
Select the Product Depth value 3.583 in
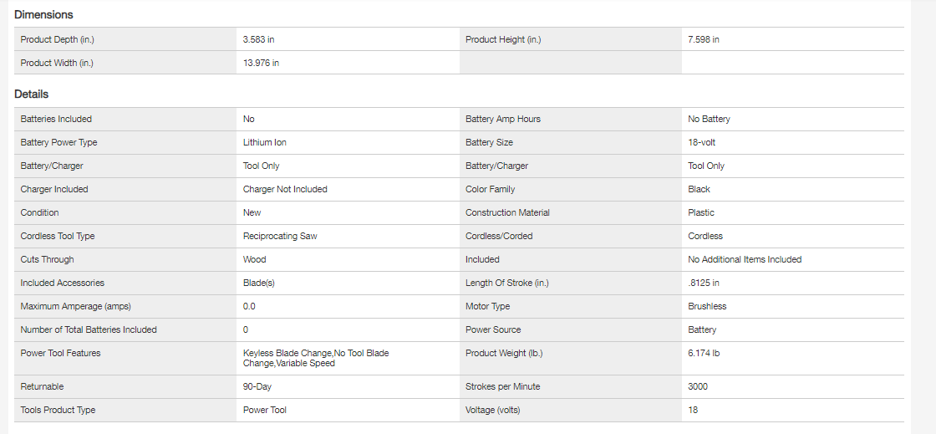pyautogui.click(x=258, y=39)
